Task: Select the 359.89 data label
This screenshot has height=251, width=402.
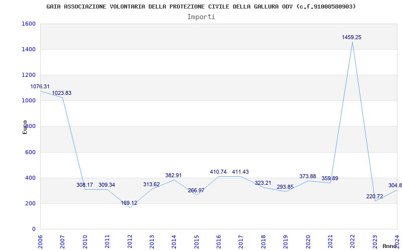Action: [x=330, y=179]
